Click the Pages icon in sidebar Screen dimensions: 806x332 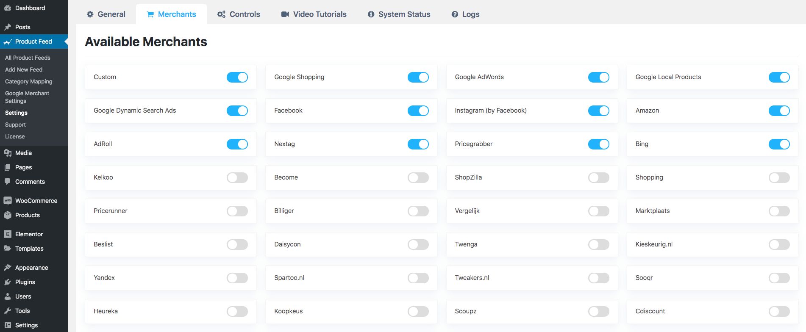[8, 167]
